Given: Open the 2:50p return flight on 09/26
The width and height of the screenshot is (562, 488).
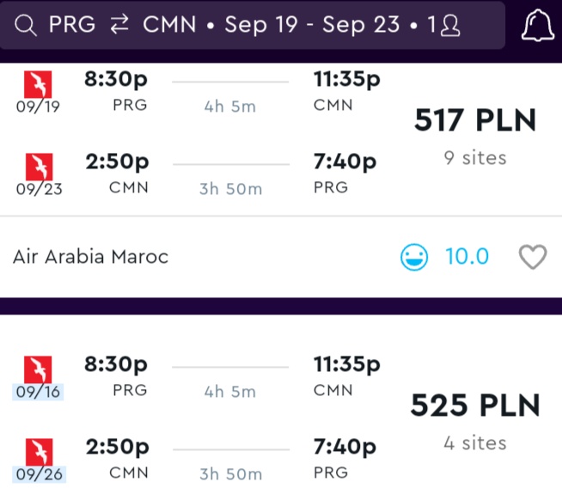Looking at the screenshot, I should (x=117, y=447).
